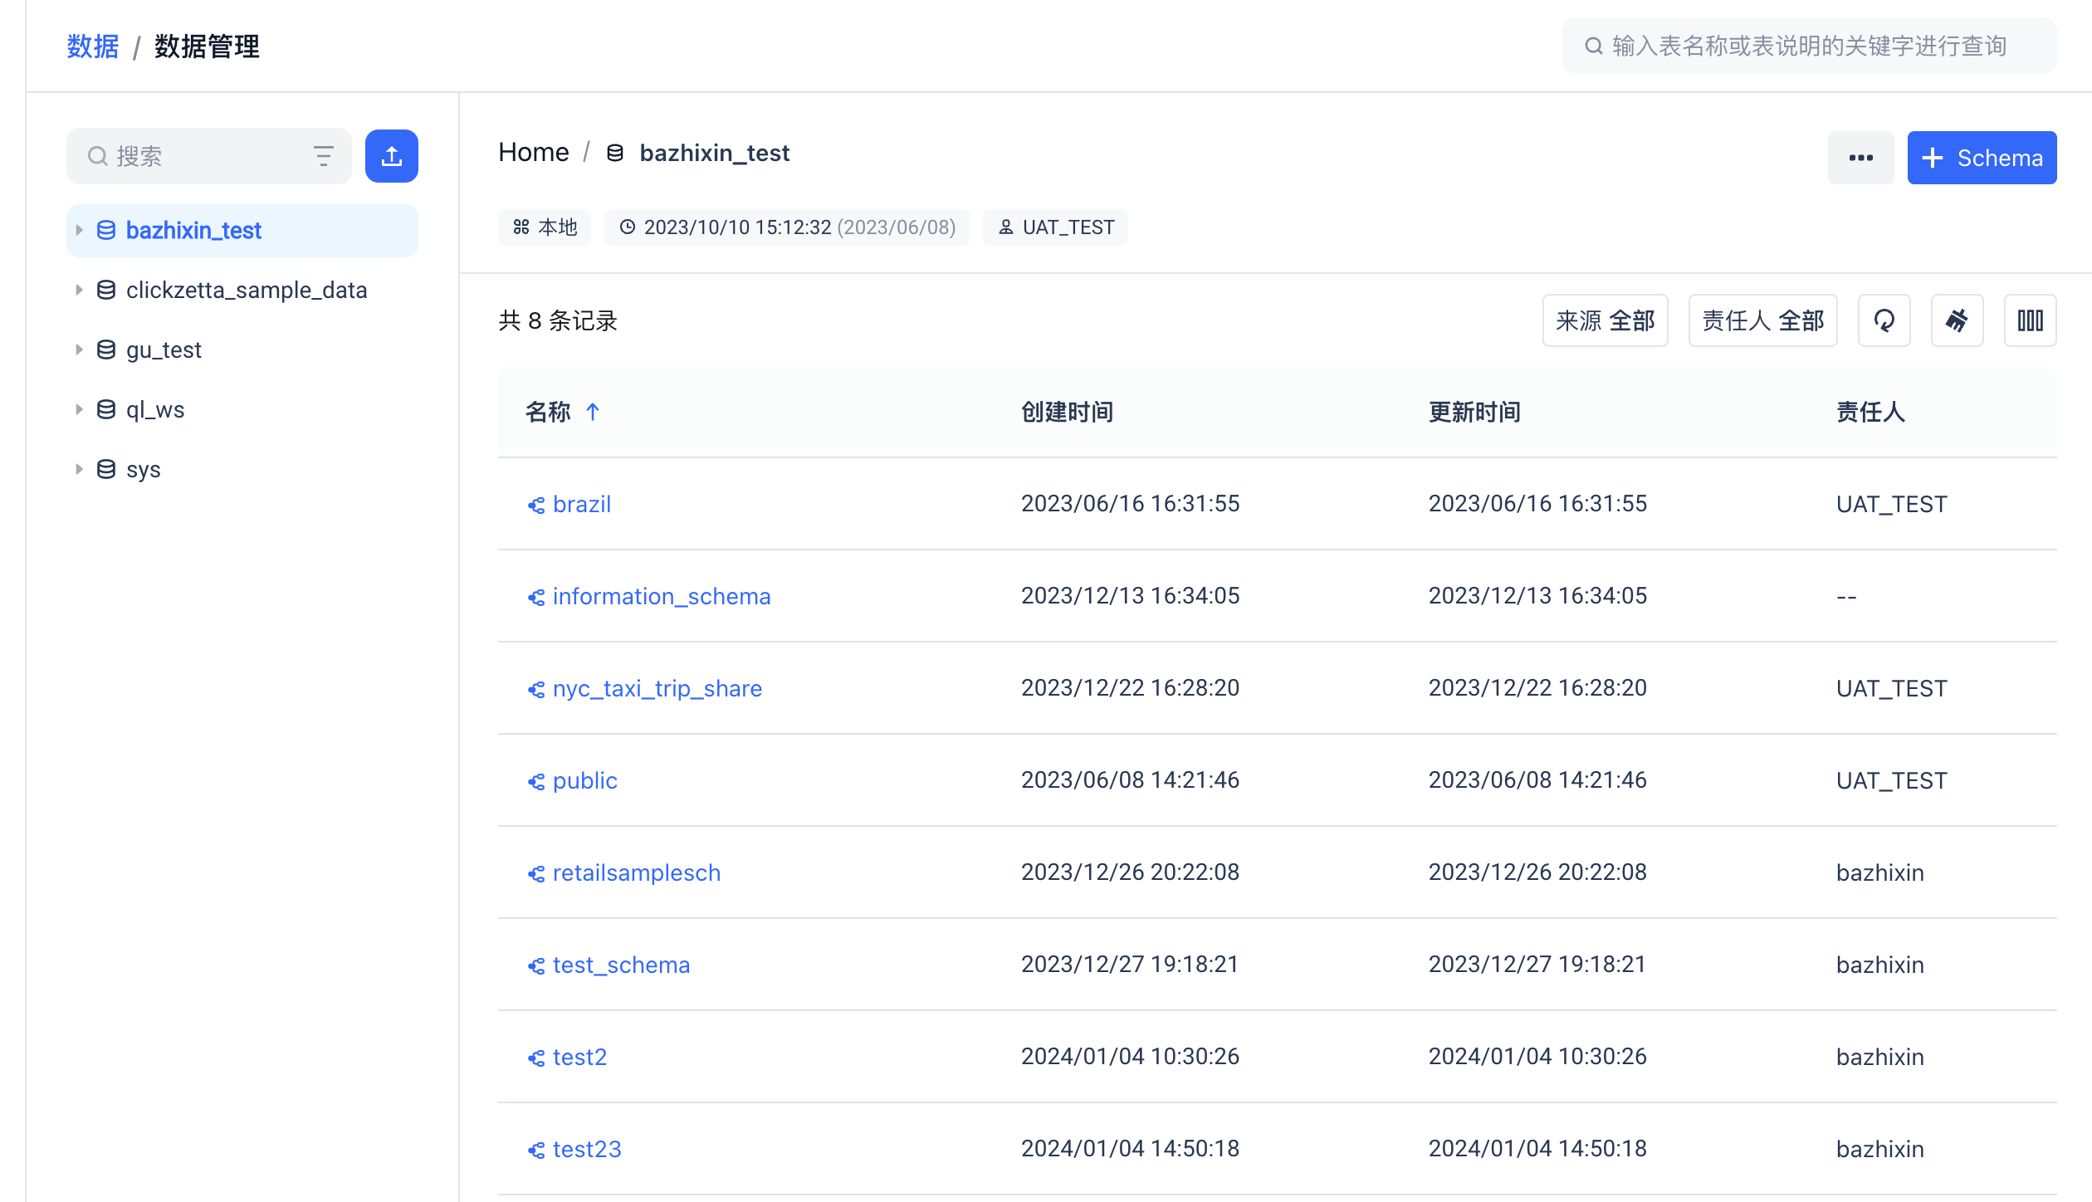Open the filter icon in sidebar search

[x=323, y=156]
